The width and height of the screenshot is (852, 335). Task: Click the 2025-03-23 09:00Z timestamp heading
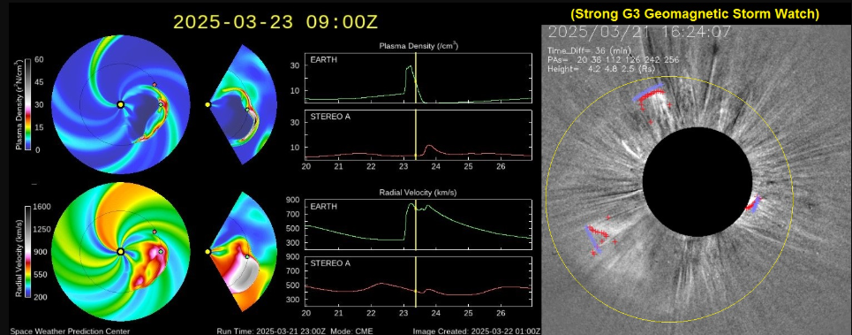[275, 23]
